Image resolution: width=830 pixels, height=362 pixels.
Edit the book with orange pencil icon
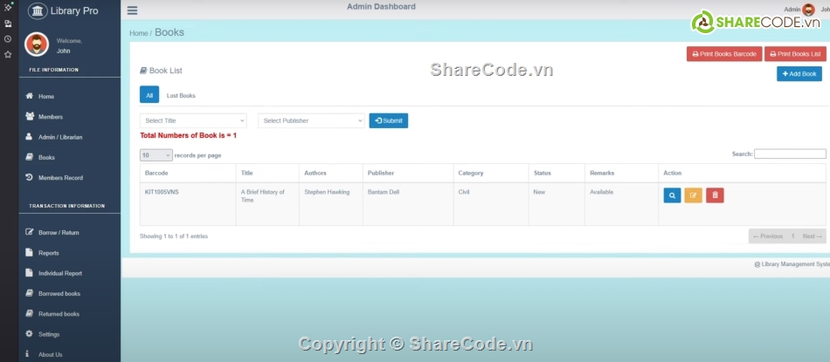[x=694, y=195]
